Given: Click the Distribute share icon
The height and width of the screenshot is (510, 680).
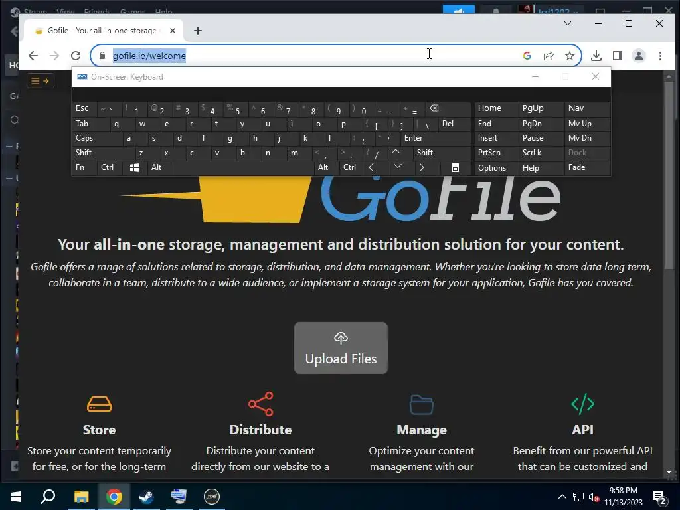Looking at the screenshot, I should tap(260, 404).
